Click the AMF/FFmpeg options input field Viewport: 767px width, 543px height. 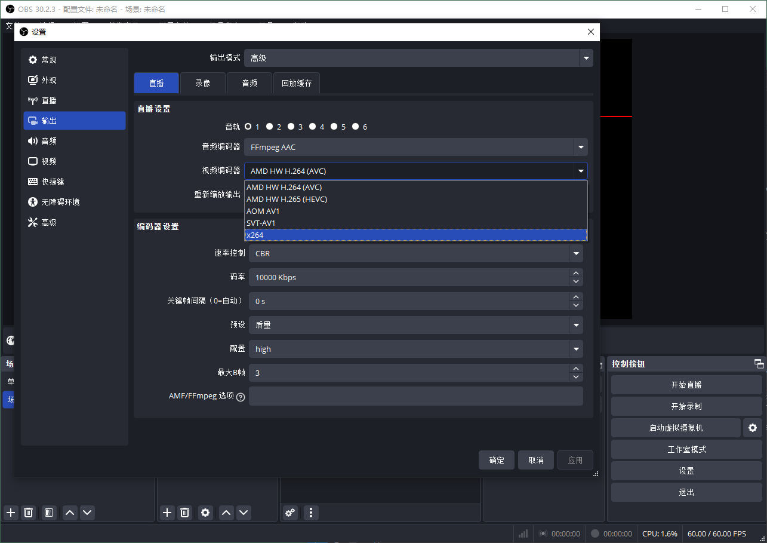click(415, 396)
